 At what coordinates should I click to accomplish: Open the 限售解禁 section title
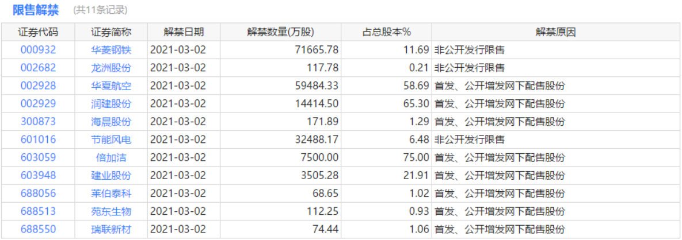coord(36,10)
